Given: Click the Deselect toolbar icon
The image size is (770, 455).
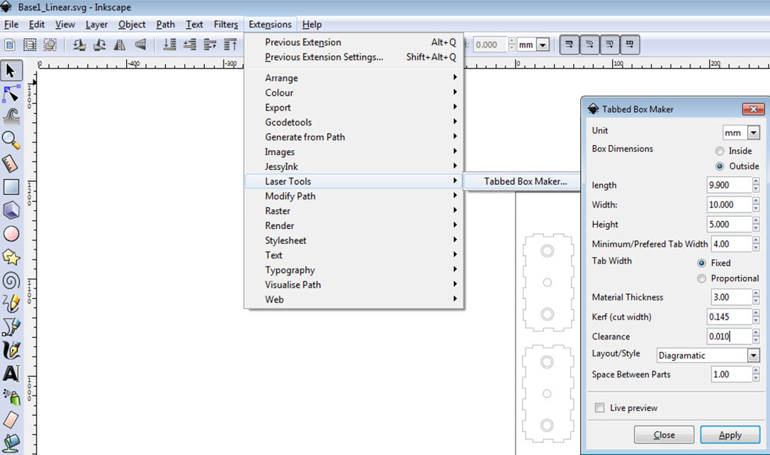Looking at the screenshot, I should [x=50, y=45].
